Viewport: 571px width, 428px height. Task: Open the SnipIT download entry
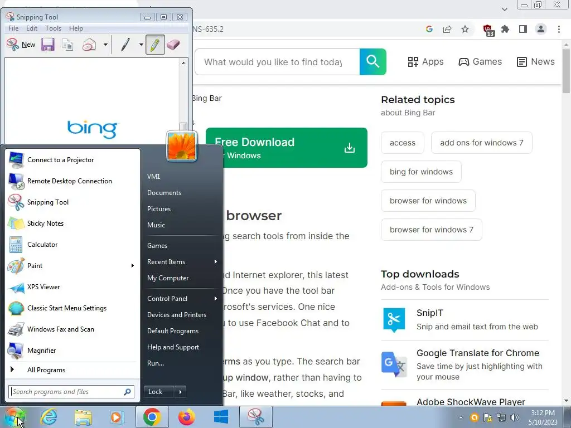464,320
